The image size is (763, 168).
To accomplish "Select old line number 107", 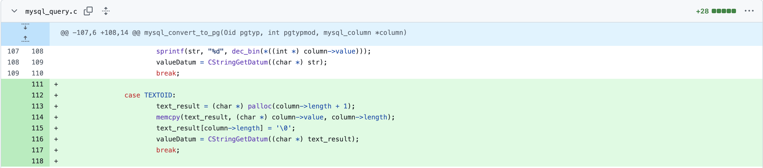I will [13, 51].
